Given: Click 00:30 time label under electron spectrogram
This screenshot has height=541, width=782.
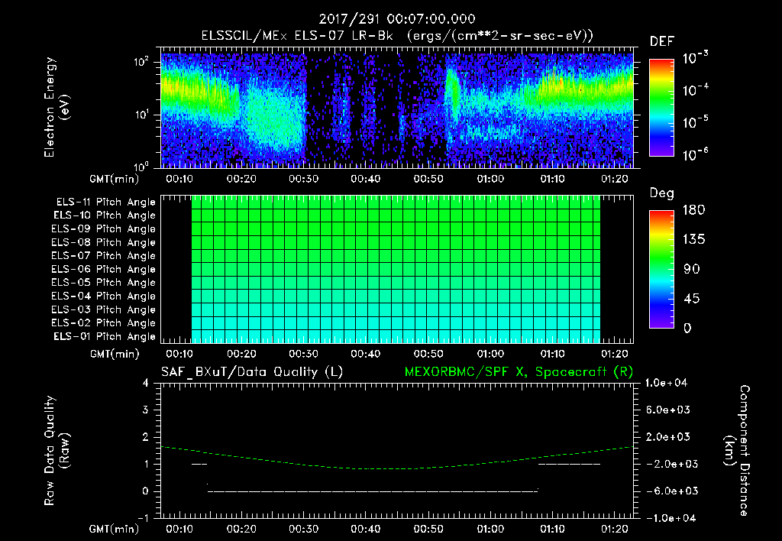Looking at the screenshot, I should click(303, 179).
